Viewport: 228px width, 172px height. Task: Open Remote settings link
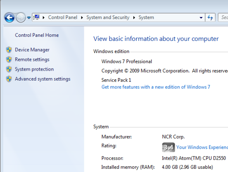(x=32, y=60)
